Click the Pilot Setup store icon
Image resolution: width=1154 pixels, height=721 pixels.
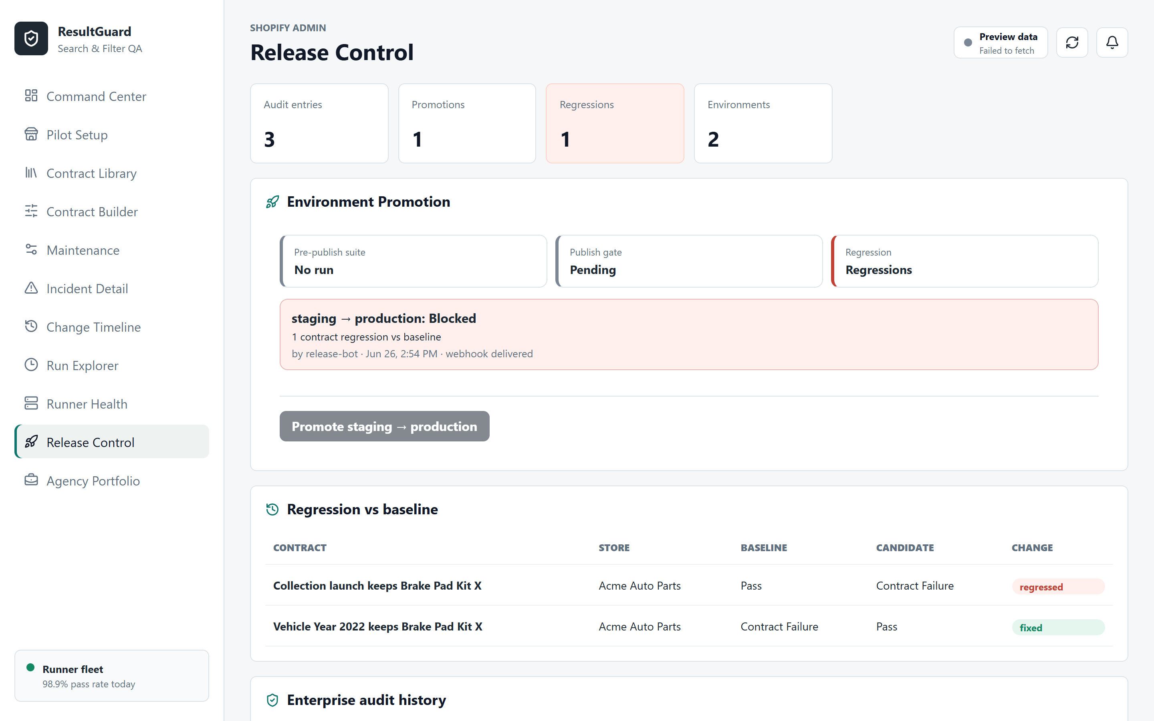pyautogui.click(x=31, y=134)
